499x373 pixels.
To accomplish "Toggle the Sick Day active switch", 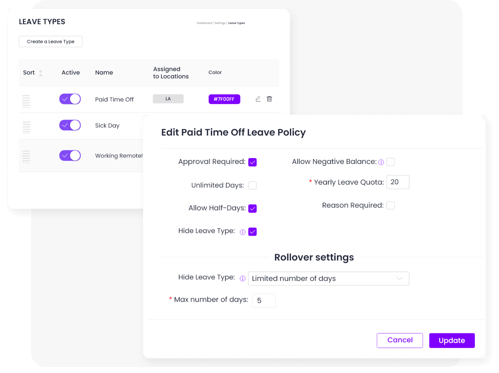I will [70, 125].
